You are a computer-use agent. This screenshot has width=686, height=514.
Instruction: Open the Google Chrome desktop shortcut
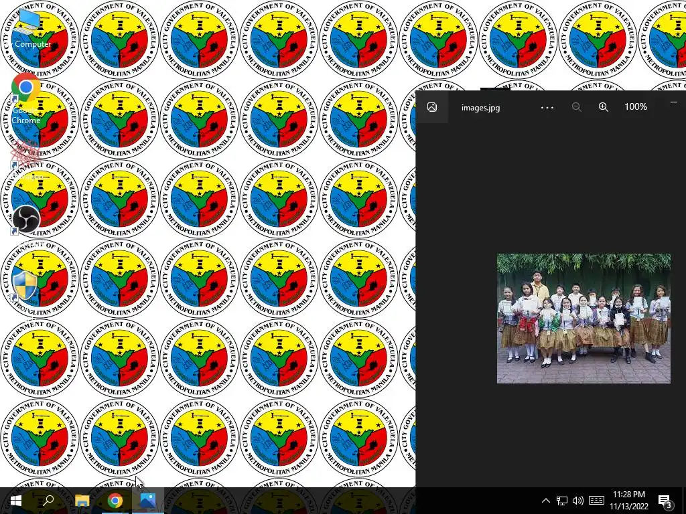point(26,98)
